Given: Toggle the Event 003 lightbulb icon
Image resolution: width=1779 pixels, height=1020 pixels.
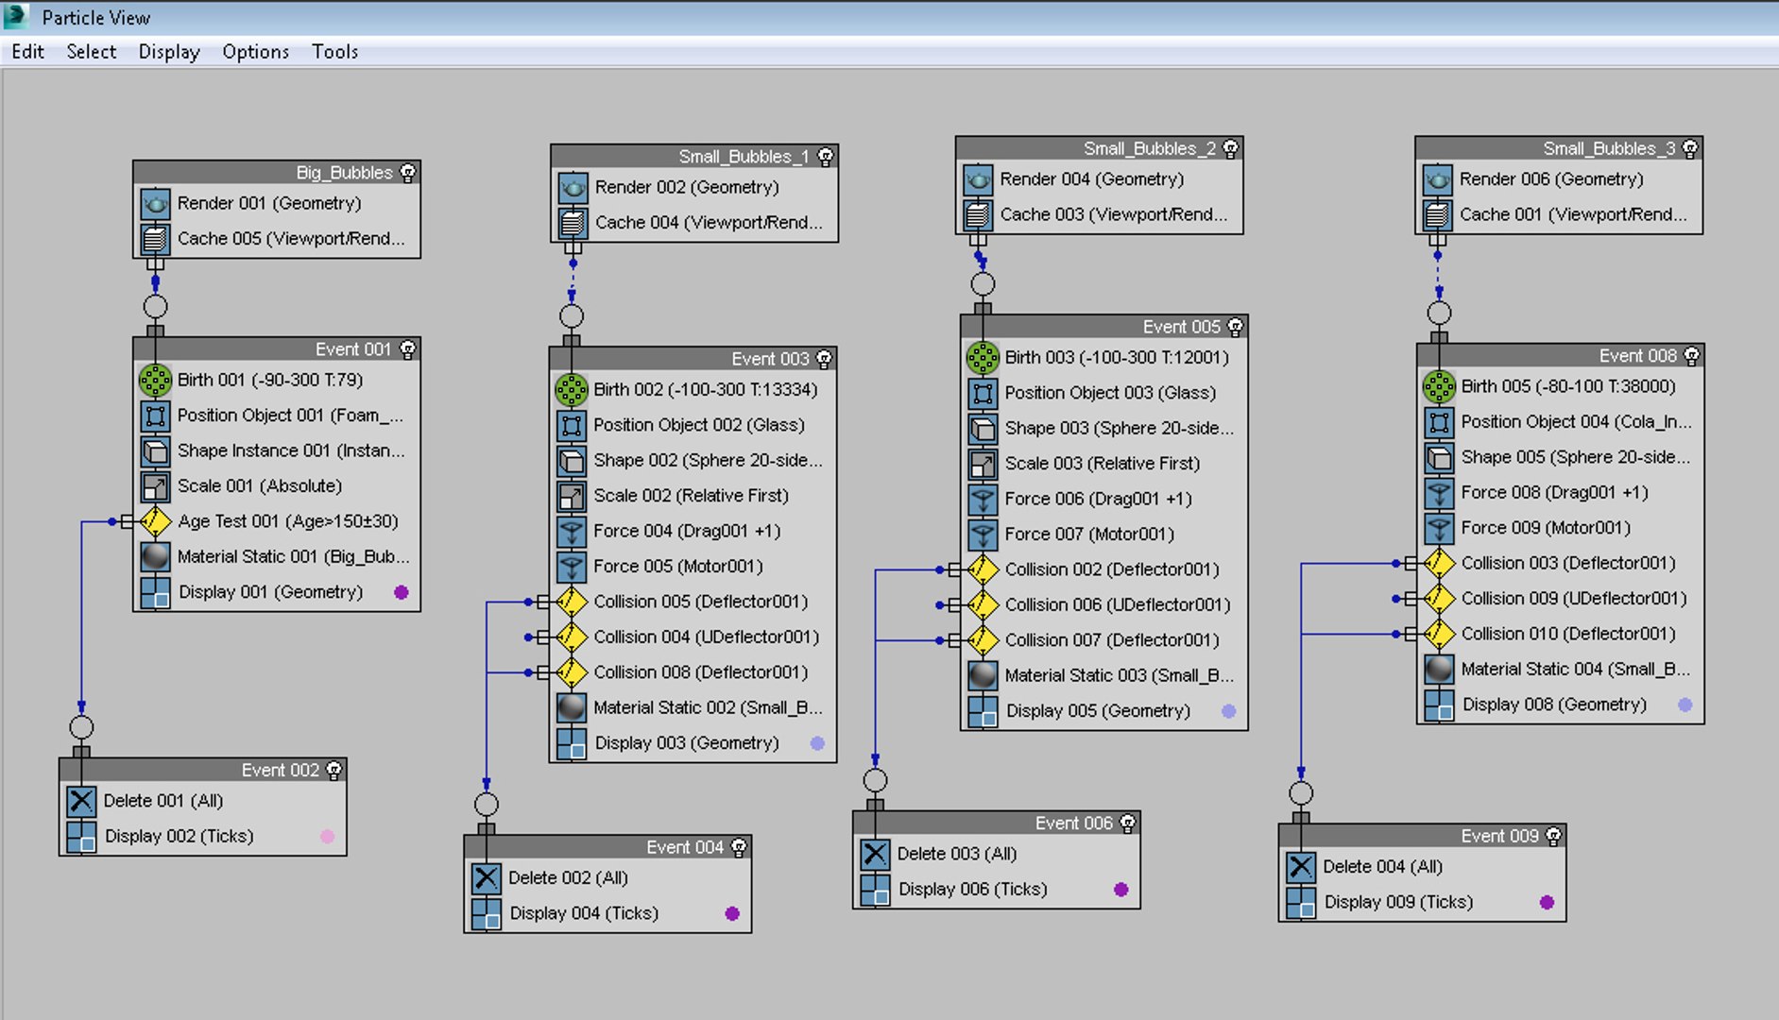Looking at the screenshot, I should click(824, 359).
